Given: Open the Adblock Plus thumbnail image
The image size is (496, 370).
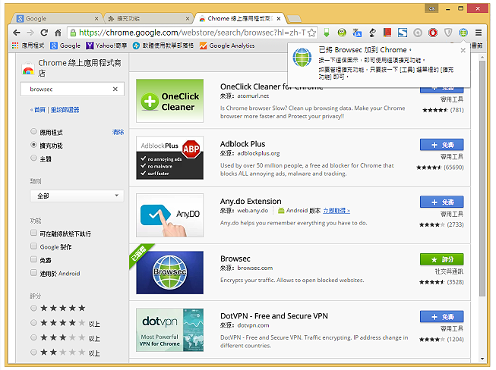Looking at the screenshot, I should click(170, 158).
